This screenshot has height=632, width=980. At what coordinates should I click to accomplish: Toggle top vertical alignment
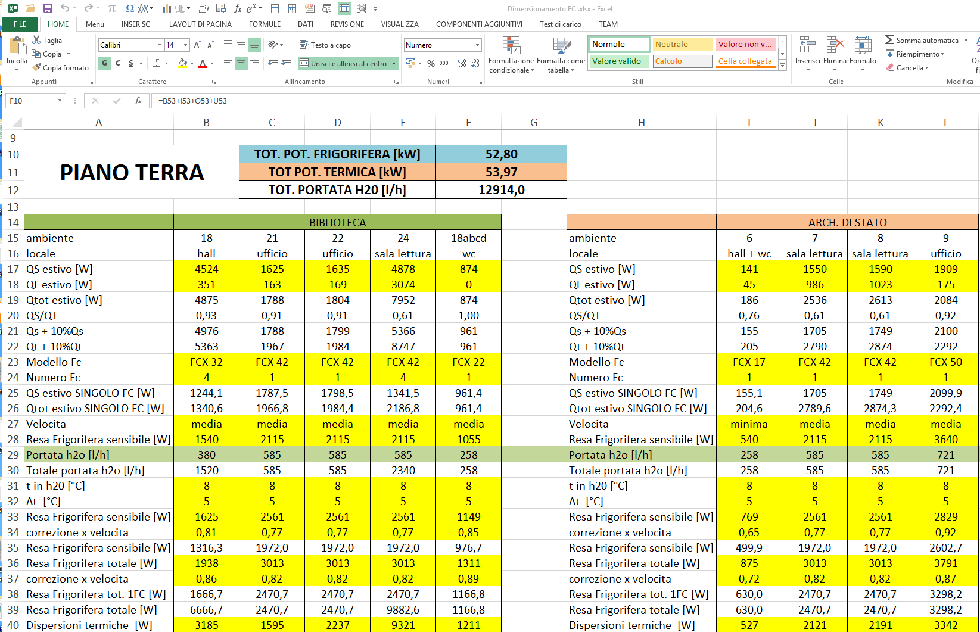(x=228, y=45)
